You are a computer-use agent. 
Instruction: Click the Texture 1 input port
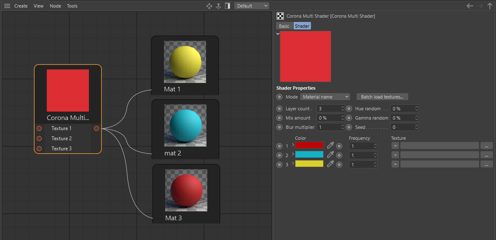[39, 128]
